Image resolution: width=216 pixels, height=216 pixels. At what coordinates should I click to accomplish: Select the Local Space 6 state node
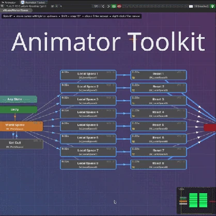pyautogui.click(x=88, y=139)
